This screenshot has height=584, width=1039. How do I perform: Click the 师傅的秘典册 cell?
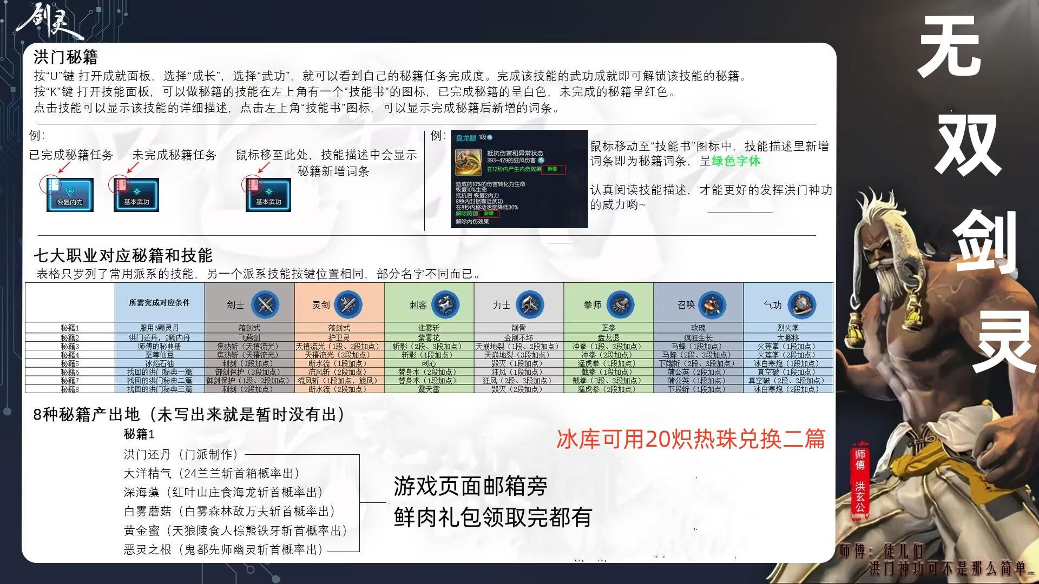pyautogui.click(x=160, y=346)
